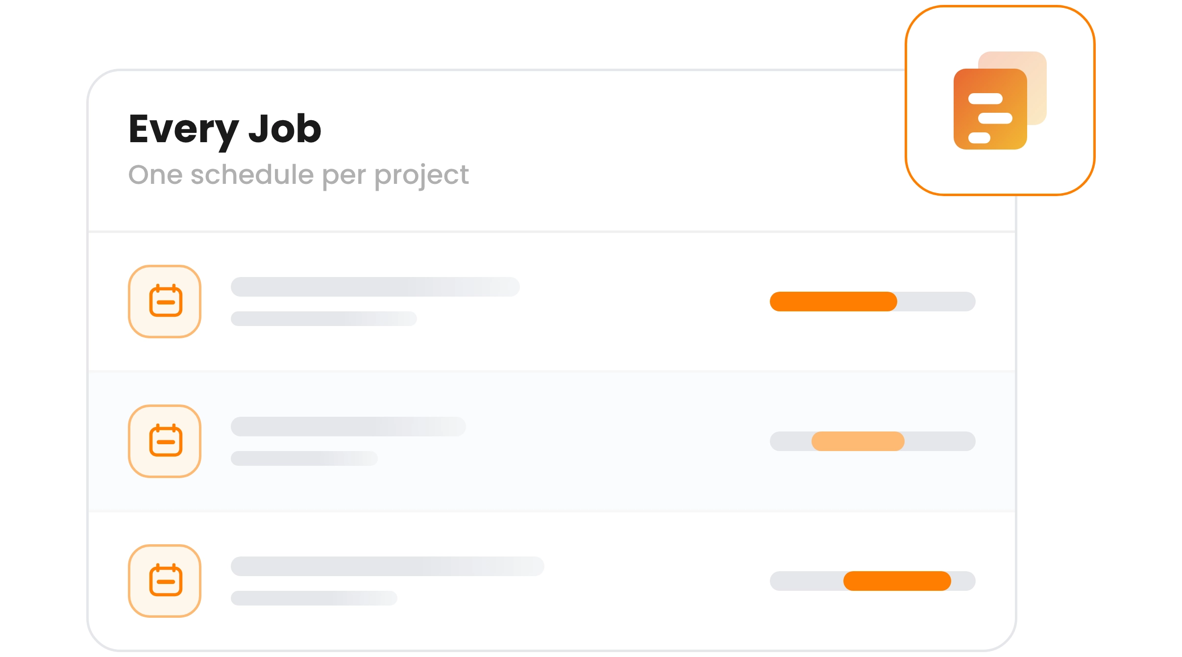The width and height of the screenshot is (1182, 657).
Task: Click the bottom short white line in document icon
Action: pos(980,138)
